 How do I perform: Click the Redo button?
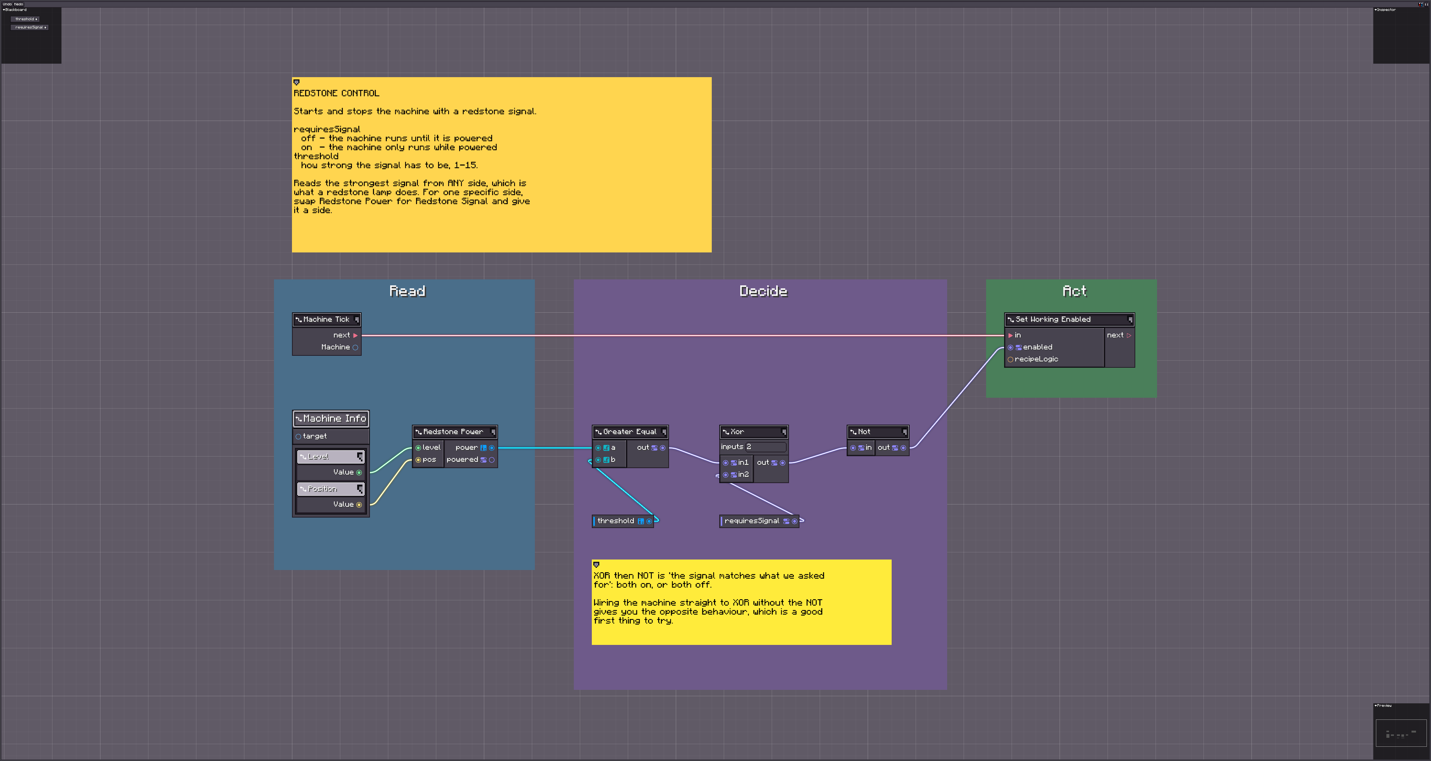18,4
